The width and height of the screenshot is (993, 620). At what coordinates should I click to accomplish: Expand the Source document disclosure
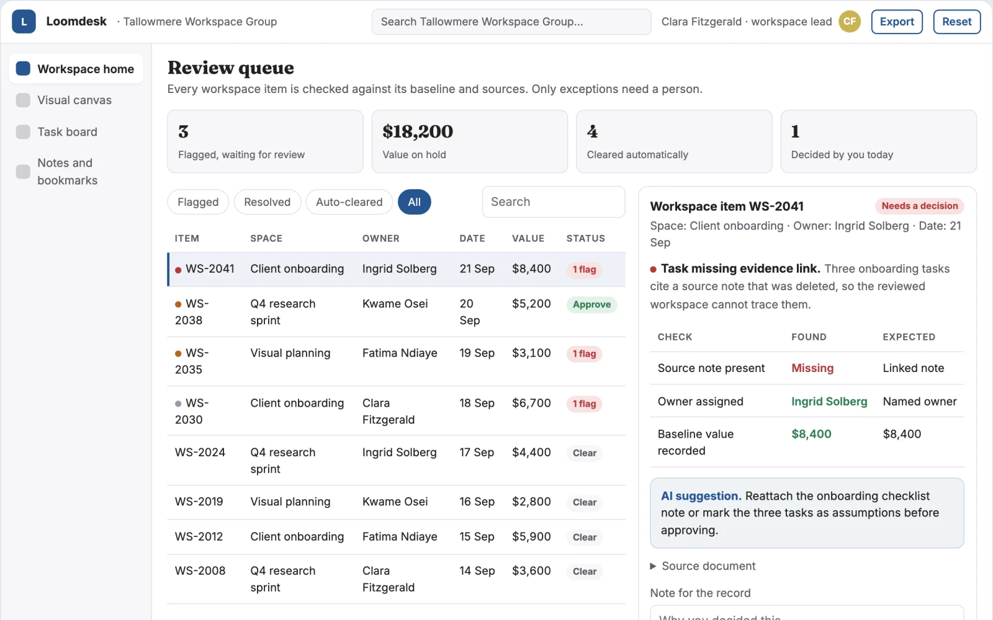click(x=703, y=566)
